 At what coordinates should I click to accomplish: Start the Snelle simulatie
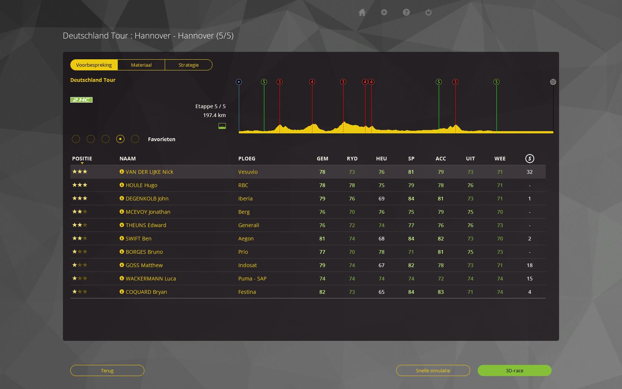click(433, 370)
